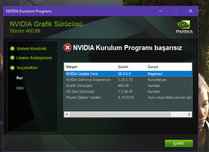Click the Sürüm column header
The image size is (209, 152).
(x=131, y=67)
